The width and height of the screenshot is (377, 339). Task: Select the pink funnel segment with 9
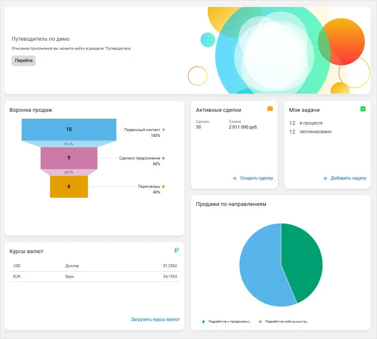[x=69, y=158]
